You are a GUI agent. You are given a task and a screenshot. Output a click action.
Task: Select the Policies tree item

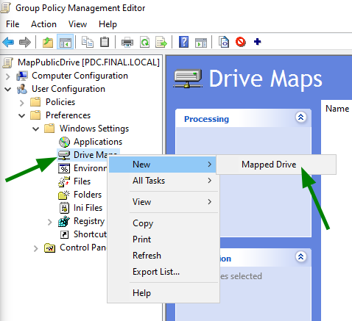tap(60, 102)
